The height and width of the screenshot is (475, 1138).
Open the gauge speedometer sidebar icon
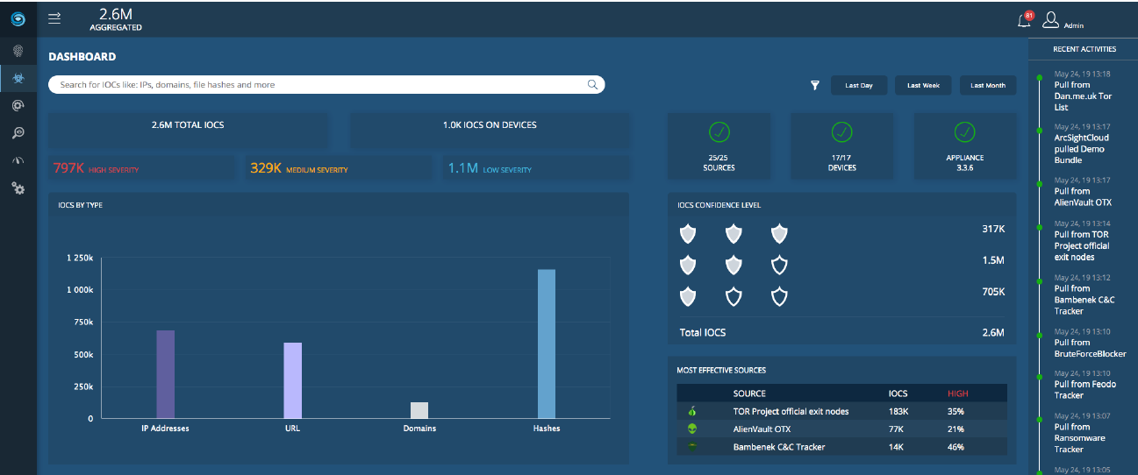pyautogui.click(x=18, y=160)
